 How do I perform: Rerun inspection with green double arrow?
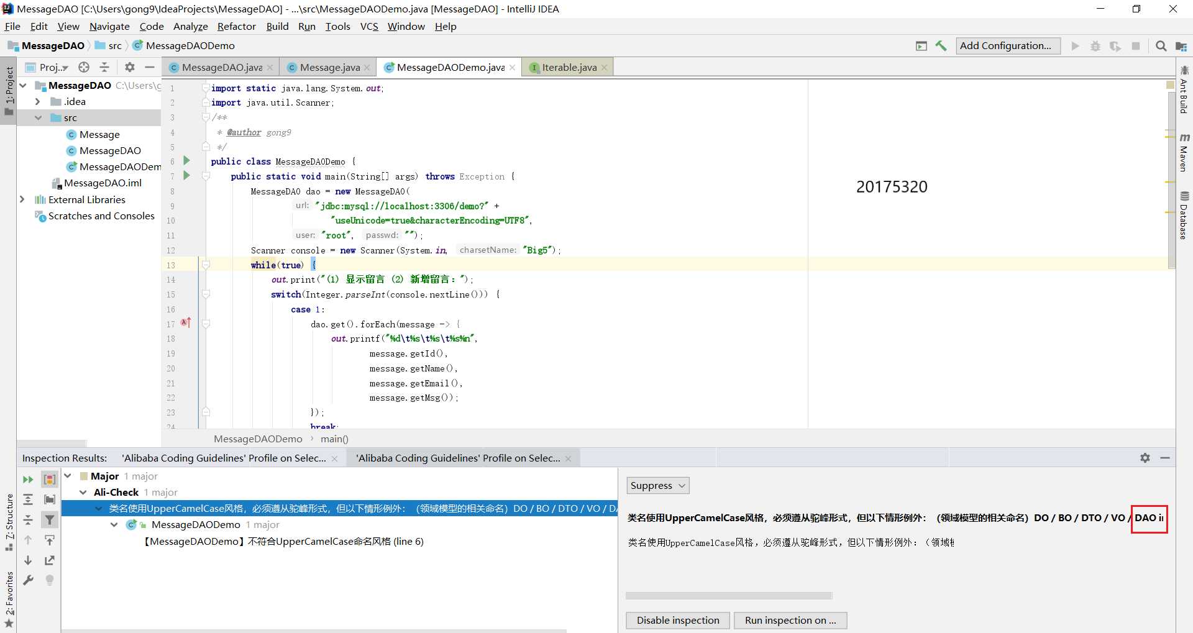(28, 480)
